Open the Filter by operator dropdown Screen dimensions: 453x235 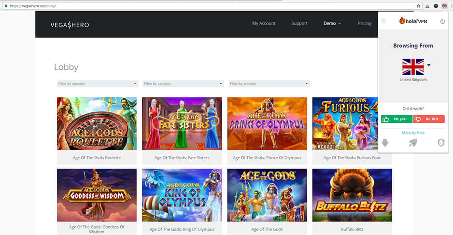coord(98,84)
